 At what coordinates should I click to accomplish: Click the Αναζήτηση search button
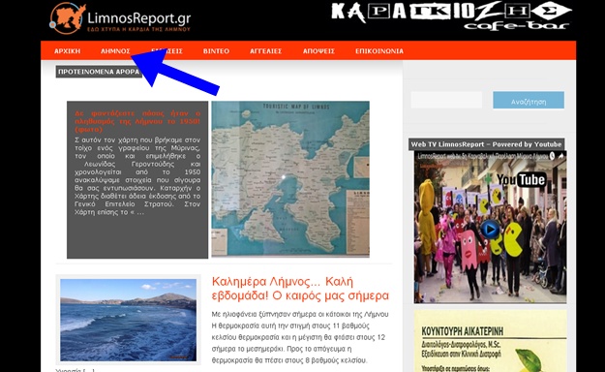(x=529, y=100)
